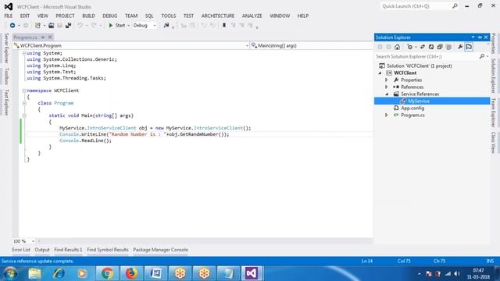Collapse the using directives outlining block
Screen dimensions: 500x281
coord(24,53)
